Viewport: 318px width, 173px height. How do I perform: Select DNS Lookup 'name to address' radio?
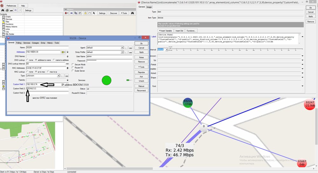[x=54, y=60]
